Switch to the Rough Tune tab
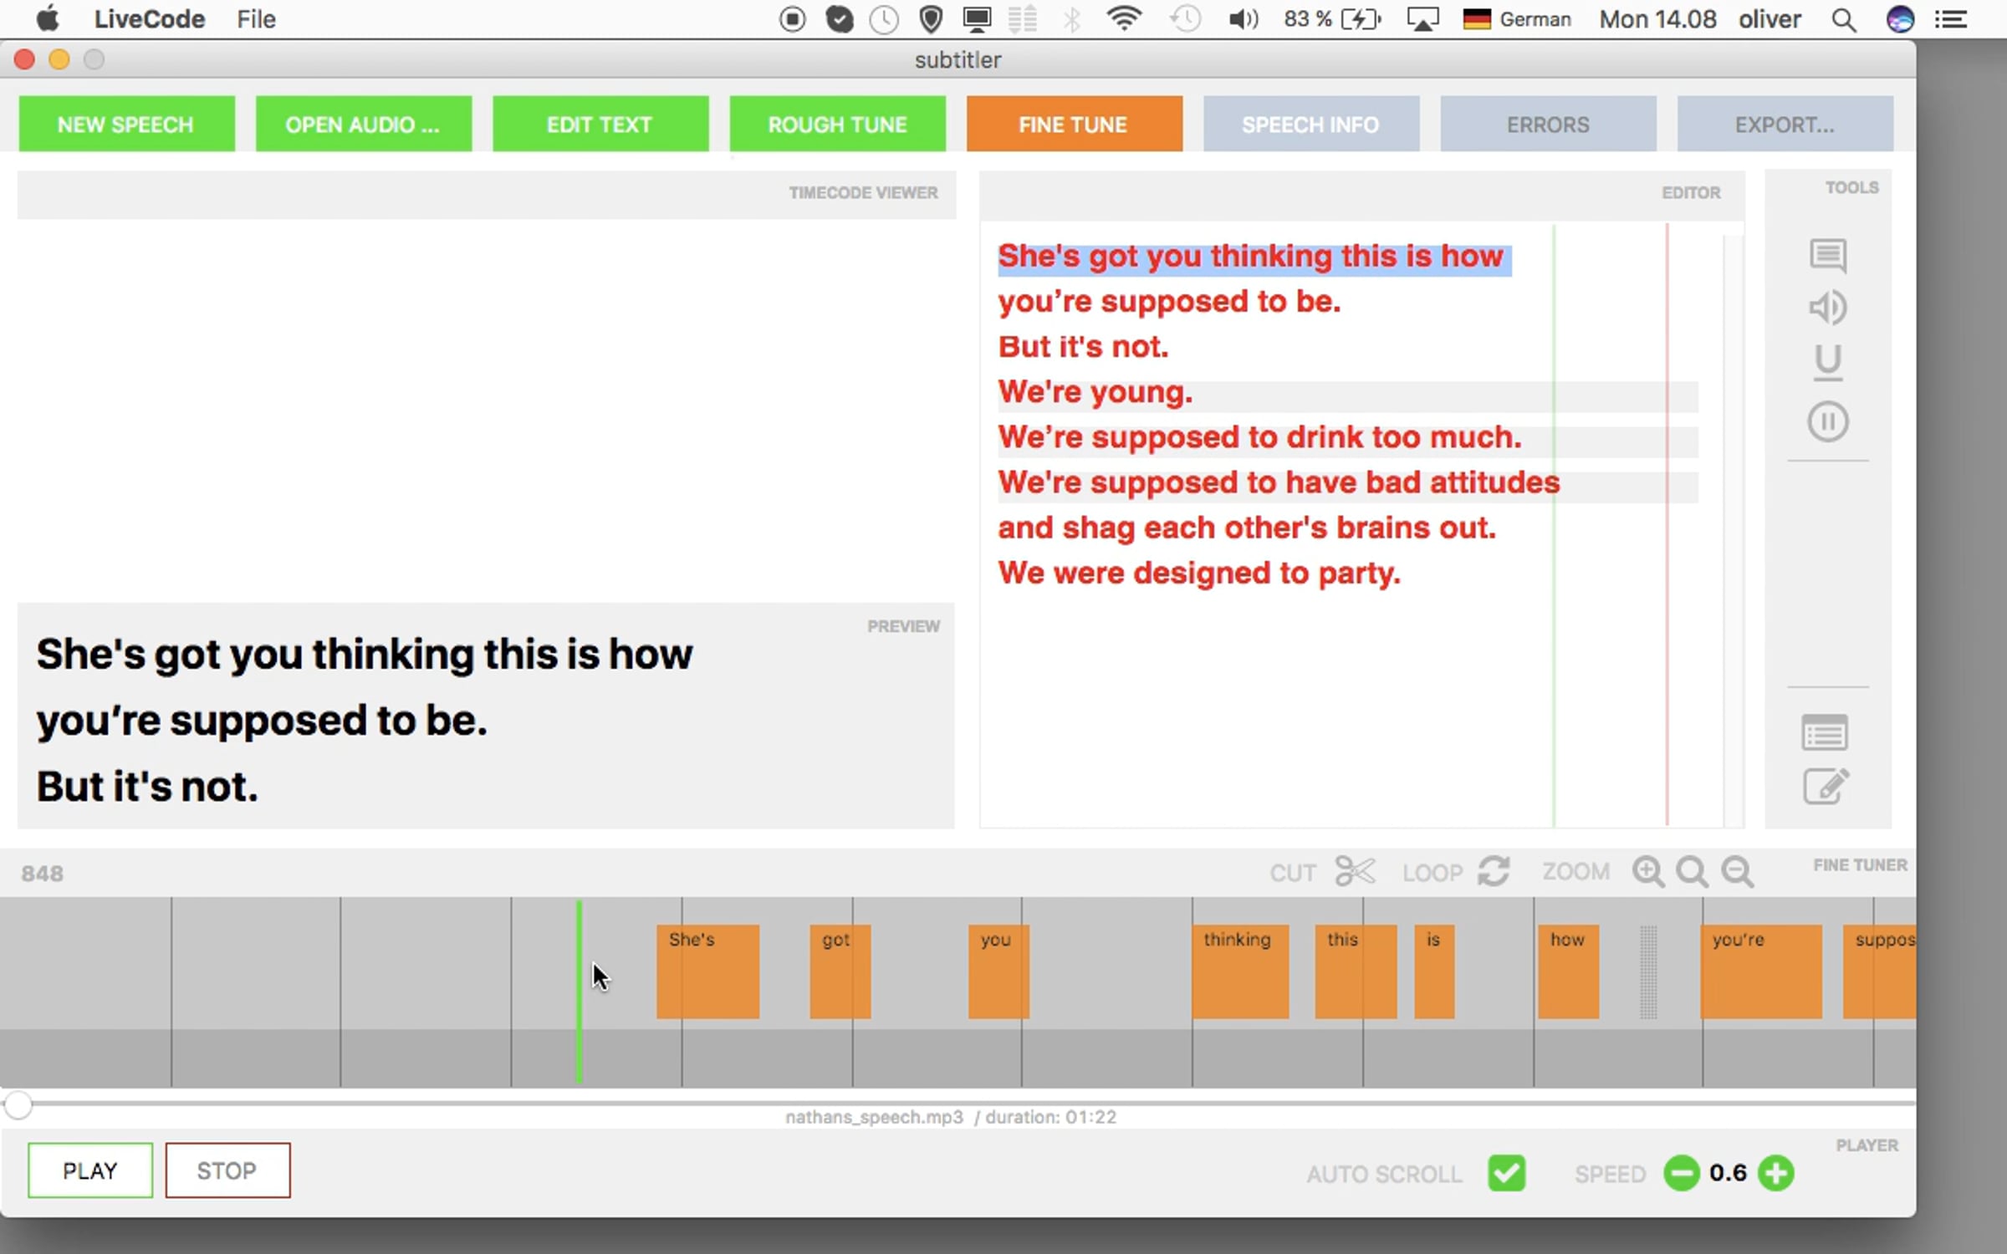Viewport: 2007px width, 1254px height. [x=837, y=125]
